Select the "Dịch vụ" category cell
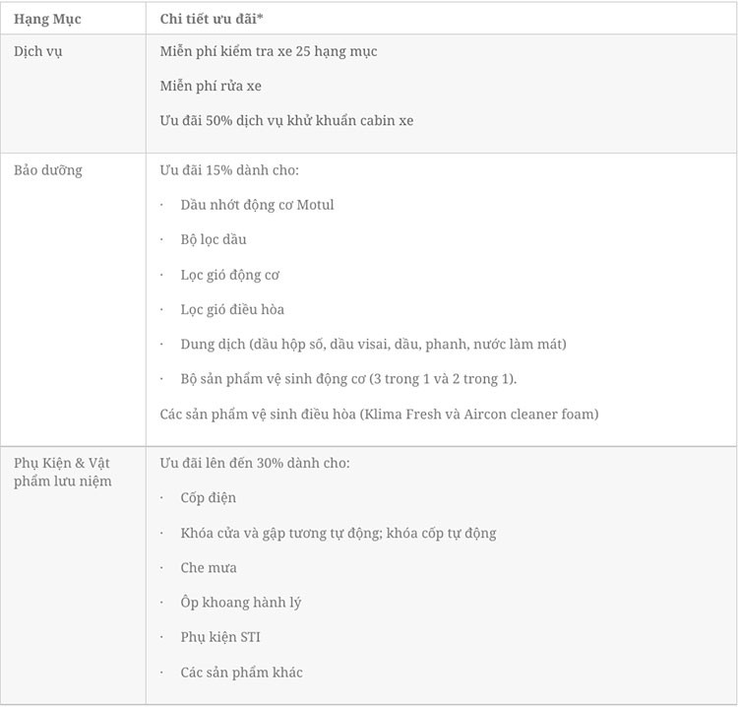 (x=38, y=51)
